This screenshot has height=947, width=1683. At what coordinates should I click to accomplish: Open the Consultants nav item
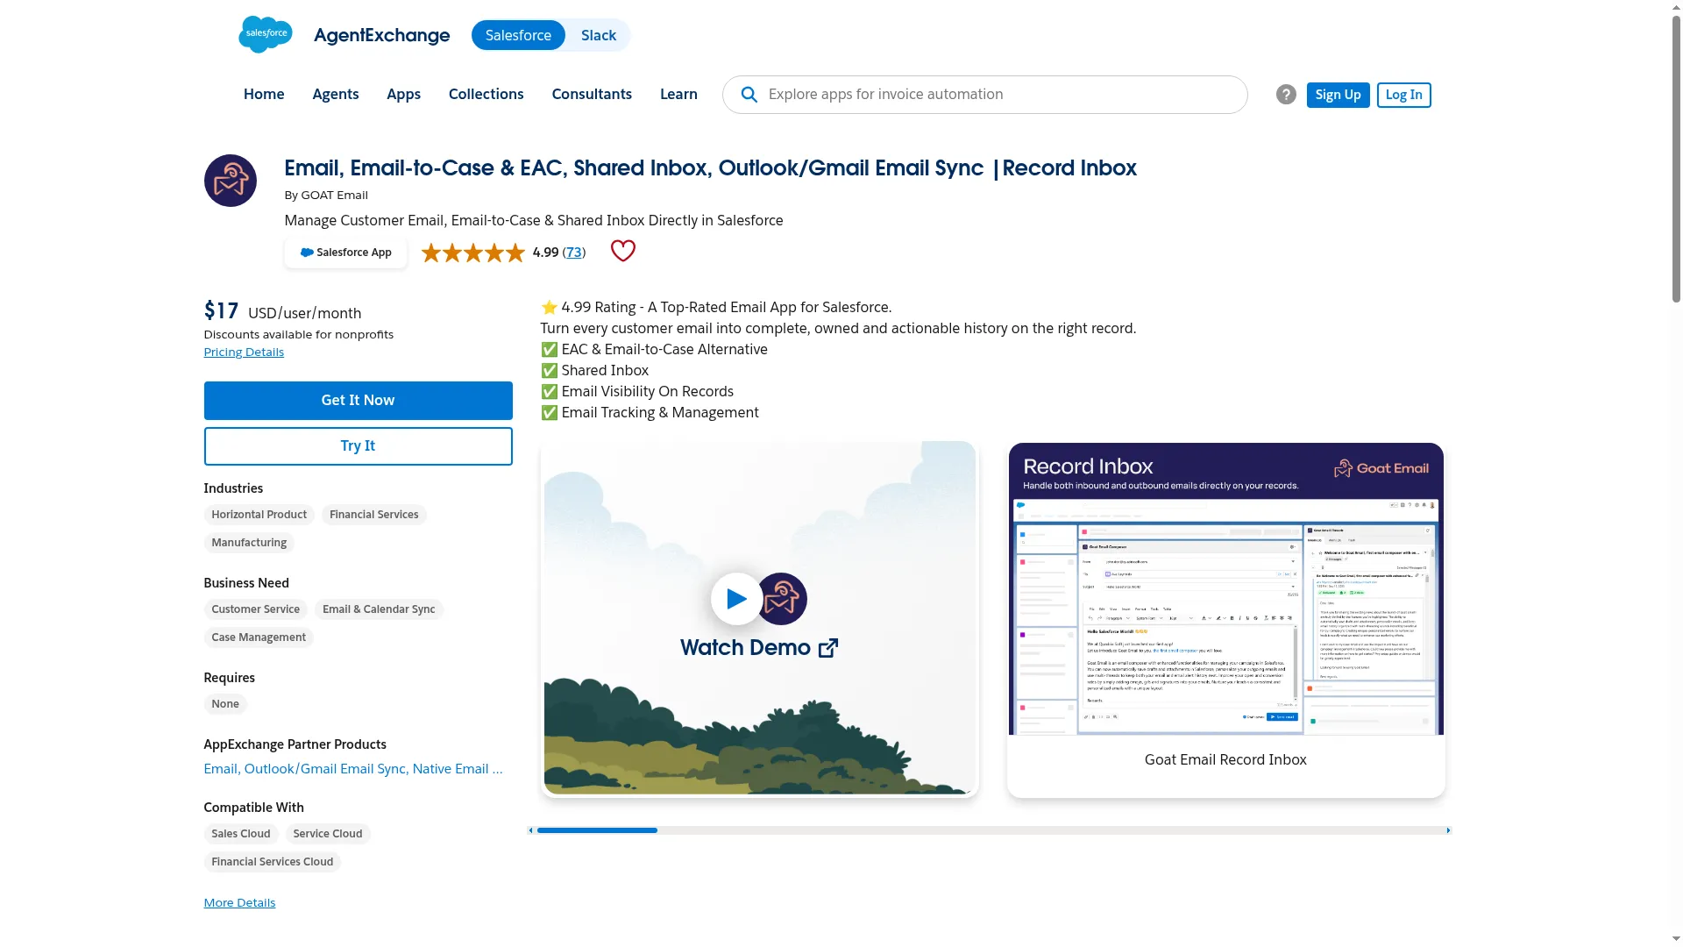click(592, 94)
